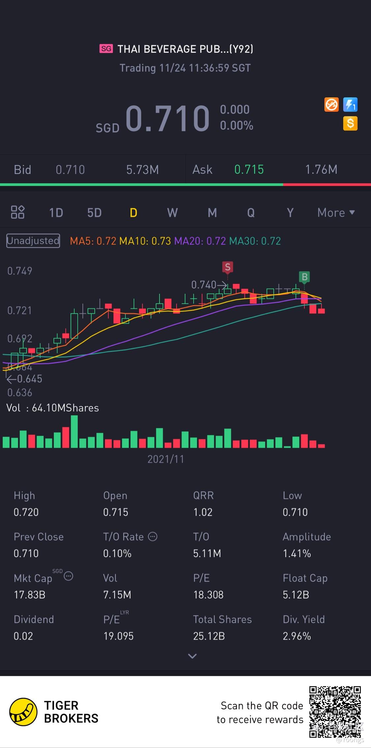Tap the MA10: 0.73 indicator label
Image resolution: width=371 pixels, height=748 pixels.
(145, 241)
